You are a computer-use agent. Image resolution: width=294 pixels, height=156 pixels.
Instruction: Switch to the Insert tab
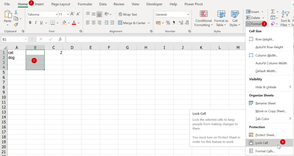click(x=39, y=4)
